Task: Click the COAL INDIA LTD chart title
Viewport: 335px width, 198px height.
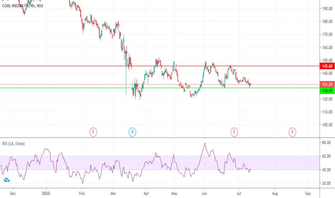Action: pos(23,6)
